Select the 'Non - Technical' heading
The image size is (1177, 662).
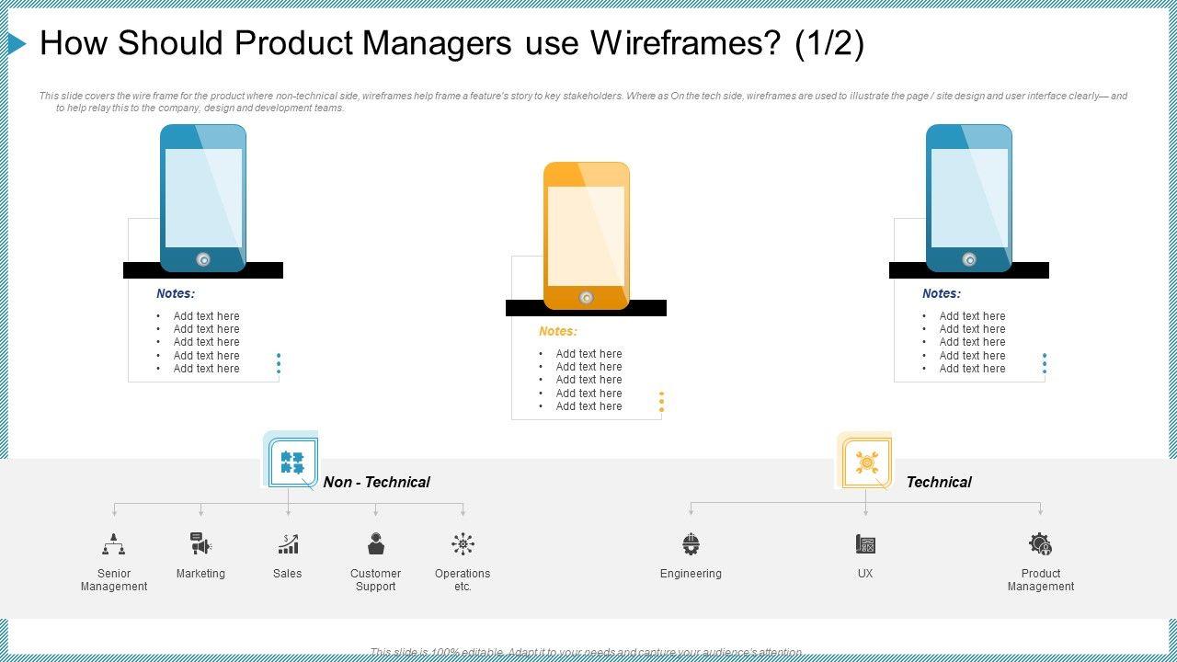[x=376, y=482]
